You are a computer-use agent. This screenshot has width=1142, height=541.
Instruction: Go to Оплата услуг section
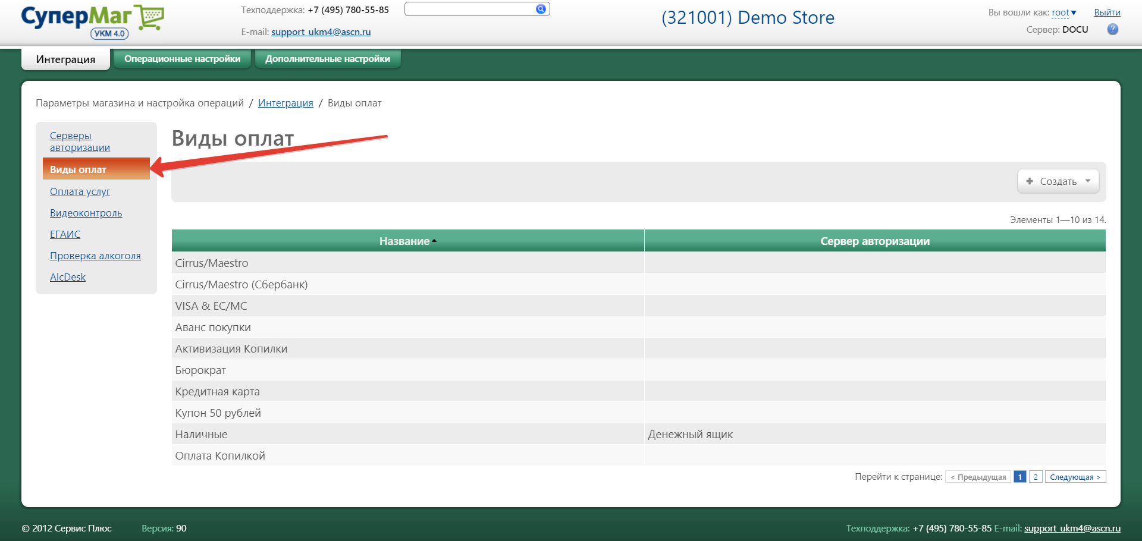click(80, 191)
